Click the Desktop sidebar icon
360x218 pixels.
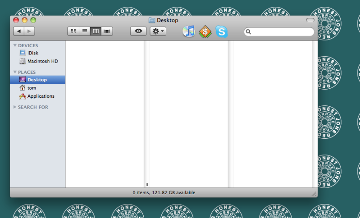pos(23,80)
